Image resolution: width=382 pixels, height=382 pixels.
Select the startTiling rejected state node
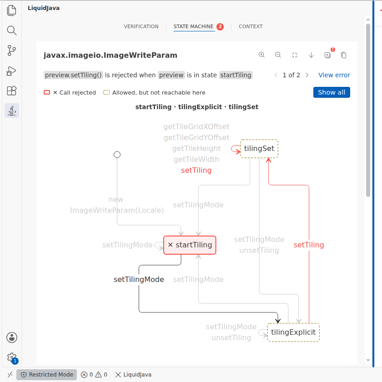190,245
